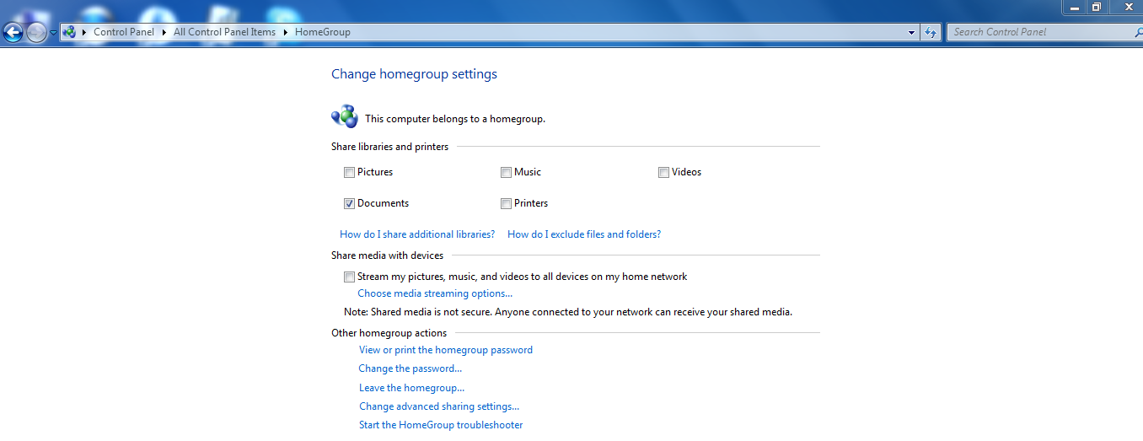View or print the homegroup password

[x=446, y=350]
